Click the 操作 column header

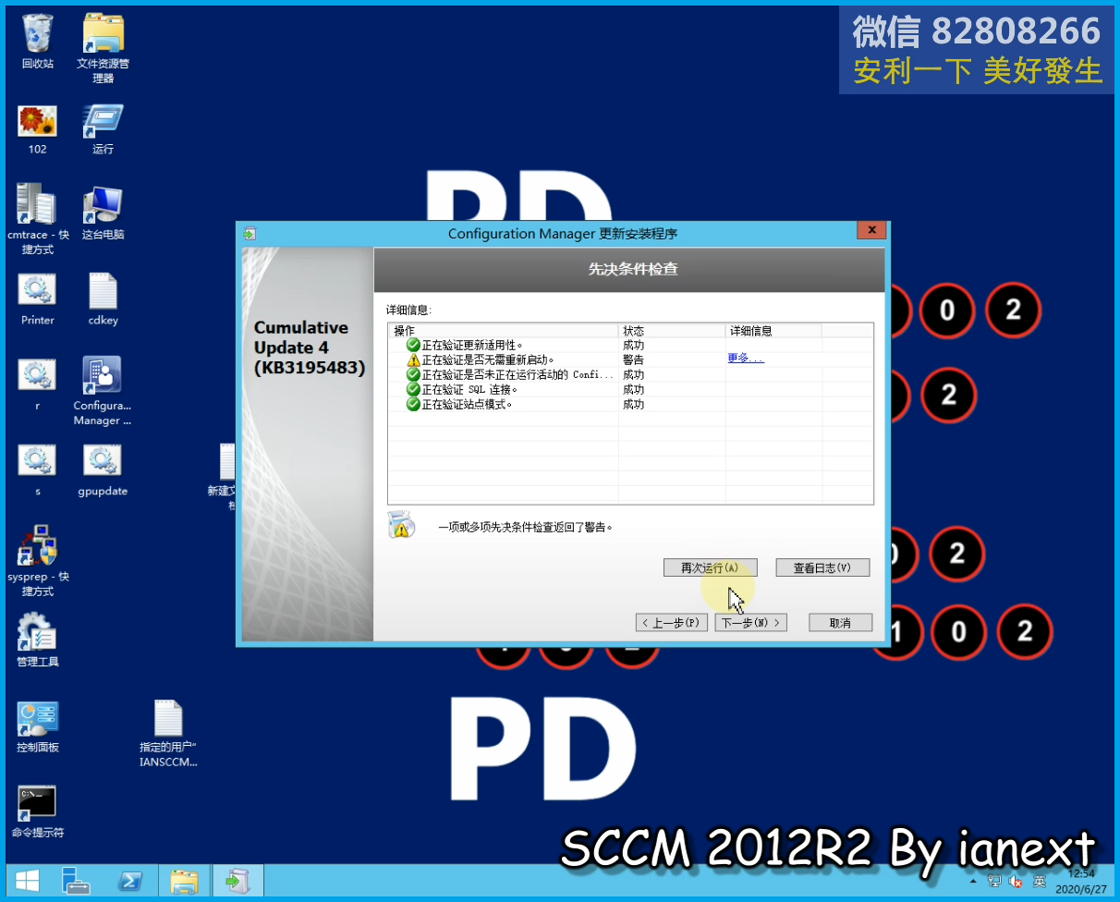tap(503, 330)
